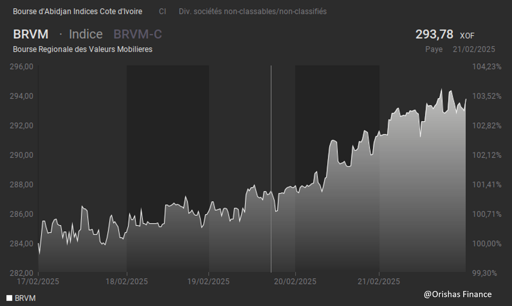Click the 20/02/2025 x-axis date
The width and height of the screenshot is (512, 306).
click(x=295, y=281)
